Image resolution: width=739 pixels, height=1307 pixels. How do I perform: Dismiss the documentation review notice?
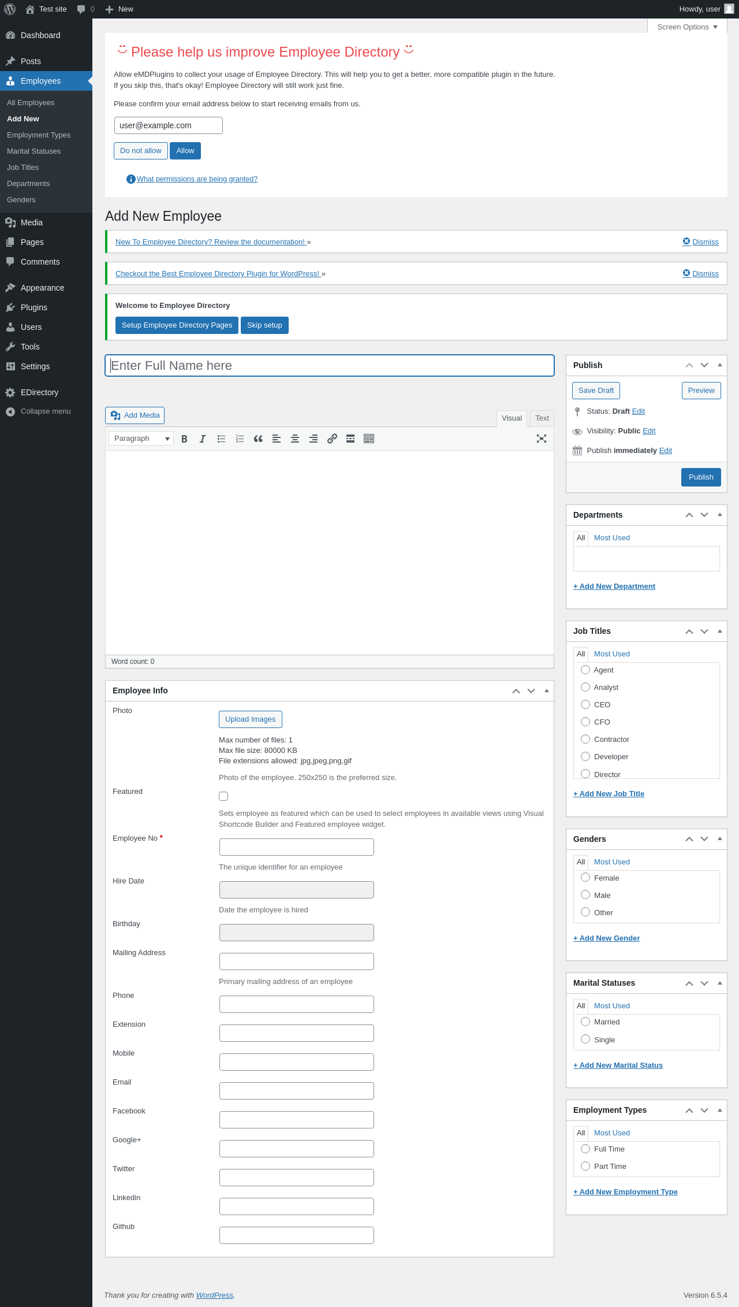point(701,242)
